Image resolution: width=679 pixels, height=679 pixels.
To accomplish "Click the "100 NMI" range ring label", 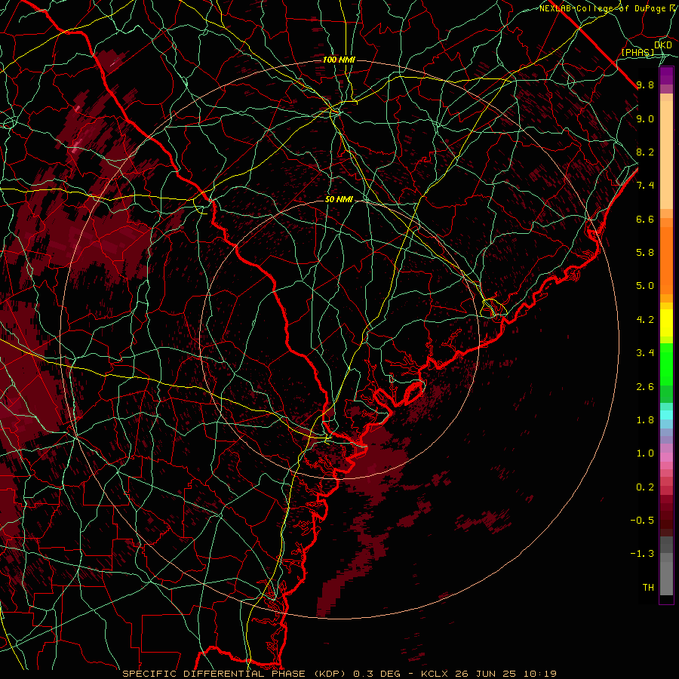I will click(x=339, y=60).
